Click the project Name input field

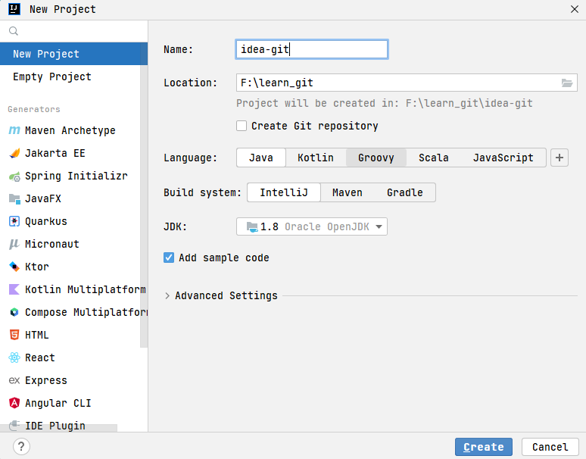[312, 49]
